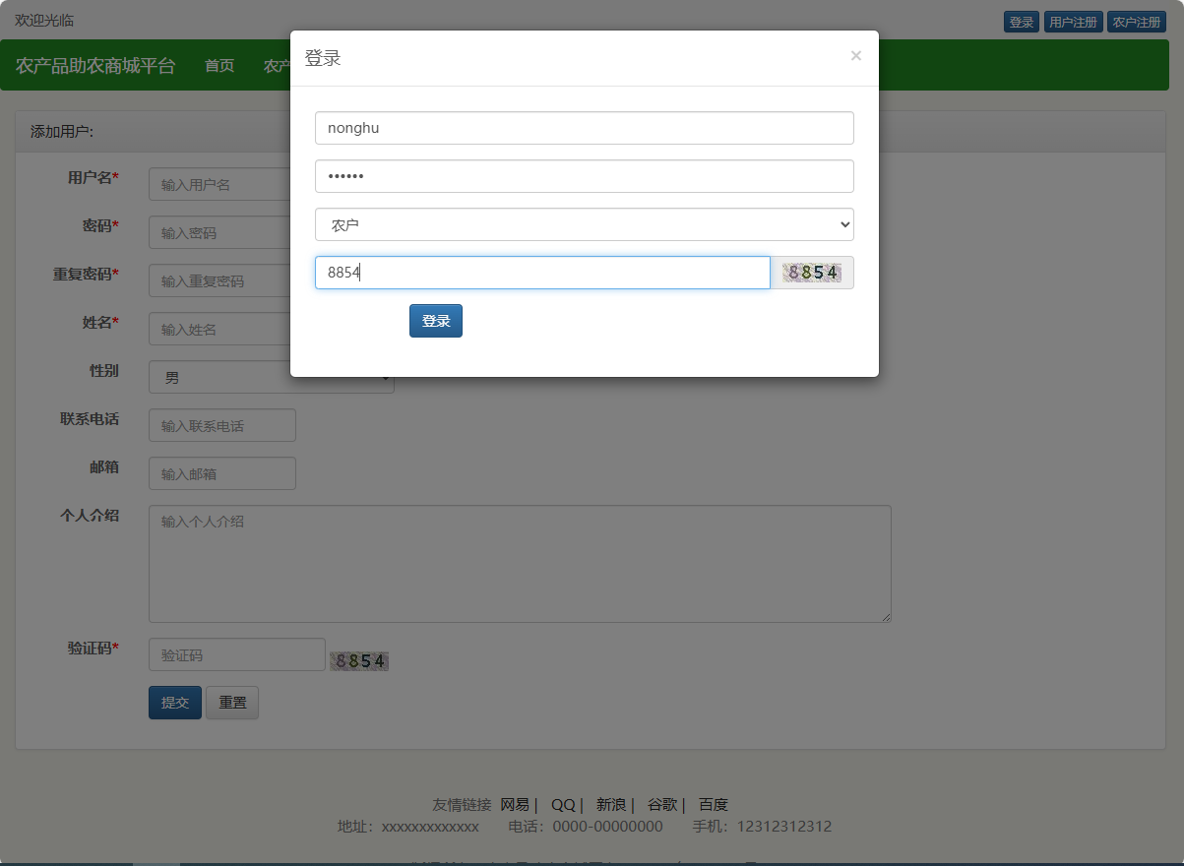
Task: Open 用户注册 from the top right bar
Action: click(x=1073, y=21)
